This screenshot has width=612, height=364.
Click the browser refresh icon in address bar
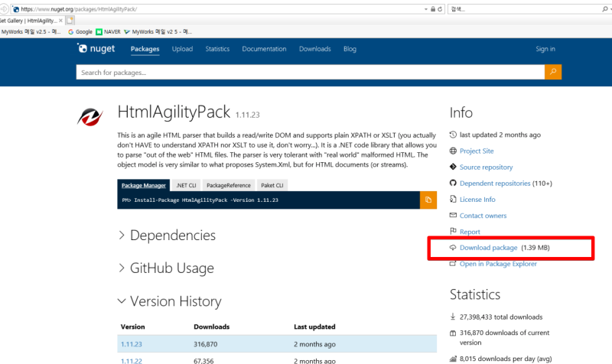440,9
